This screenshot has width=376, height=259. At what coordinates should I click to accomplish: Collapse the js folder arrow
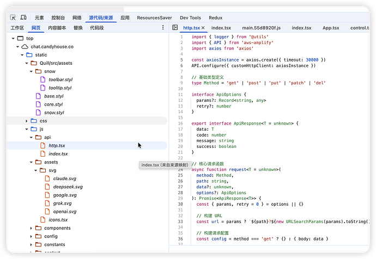27,129
